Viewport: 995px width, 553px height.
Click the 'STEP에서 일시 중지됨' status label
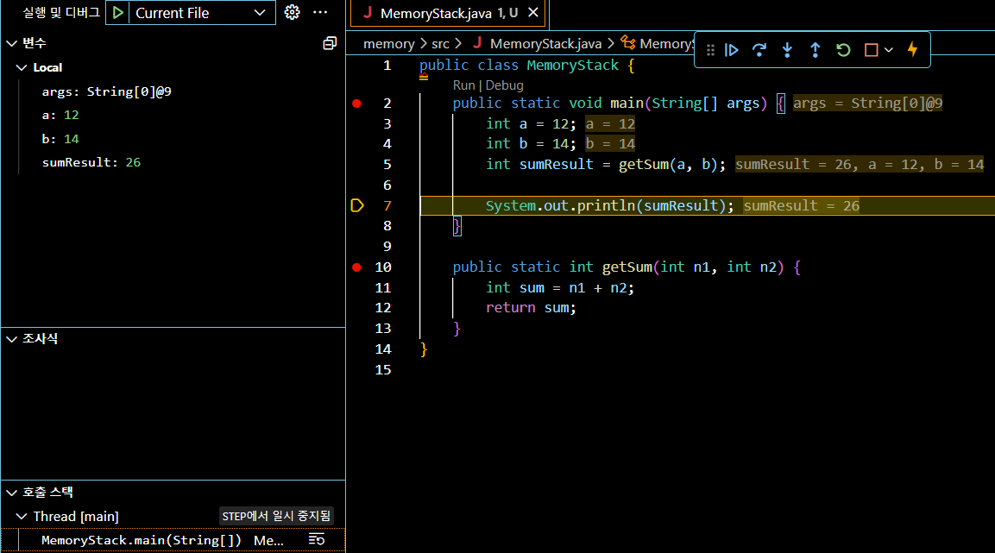276,516
